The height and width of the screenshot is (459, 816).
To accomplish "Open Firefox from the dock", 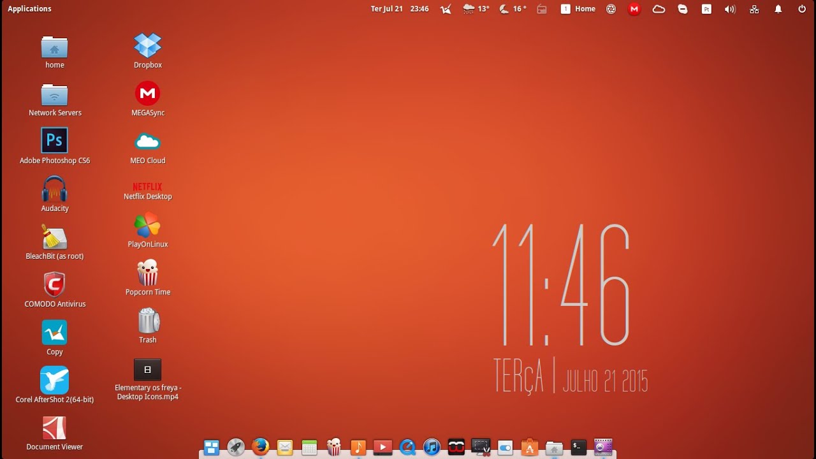I will point(260,447).
